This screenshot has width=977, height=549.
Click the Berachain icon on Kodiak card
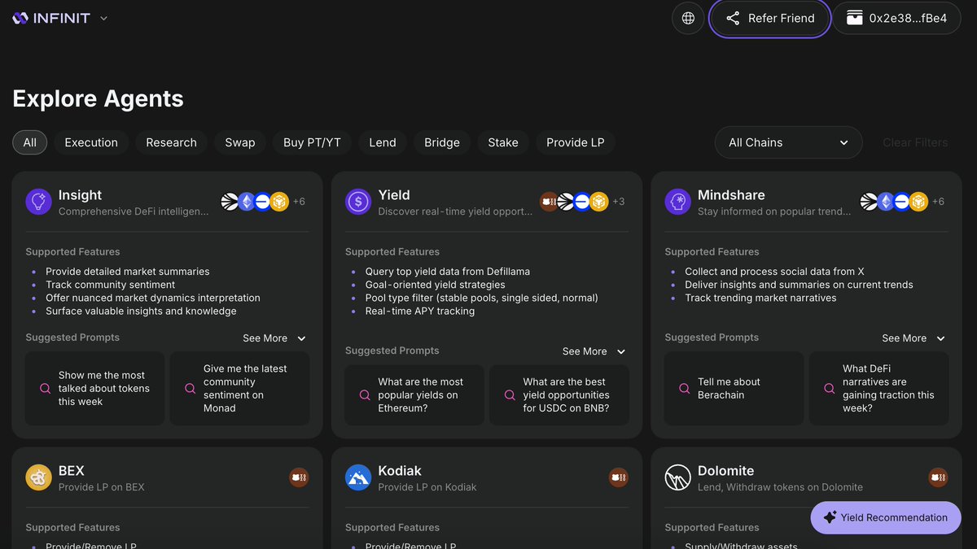point(619,477)
